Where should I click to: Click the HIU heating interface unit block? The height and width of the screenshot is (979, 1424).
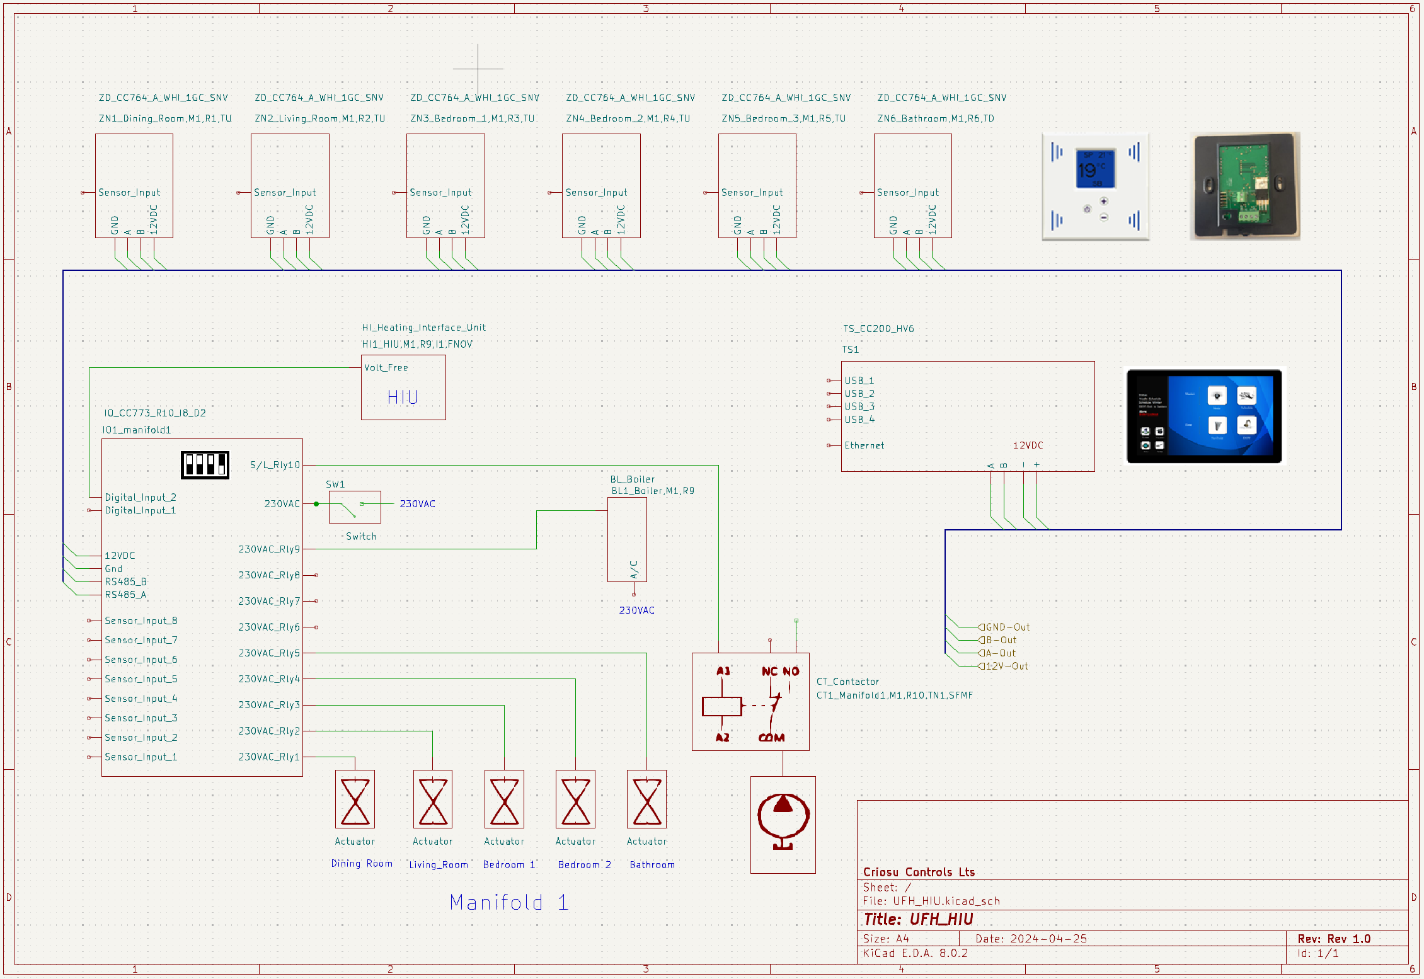tap(403, 387)
